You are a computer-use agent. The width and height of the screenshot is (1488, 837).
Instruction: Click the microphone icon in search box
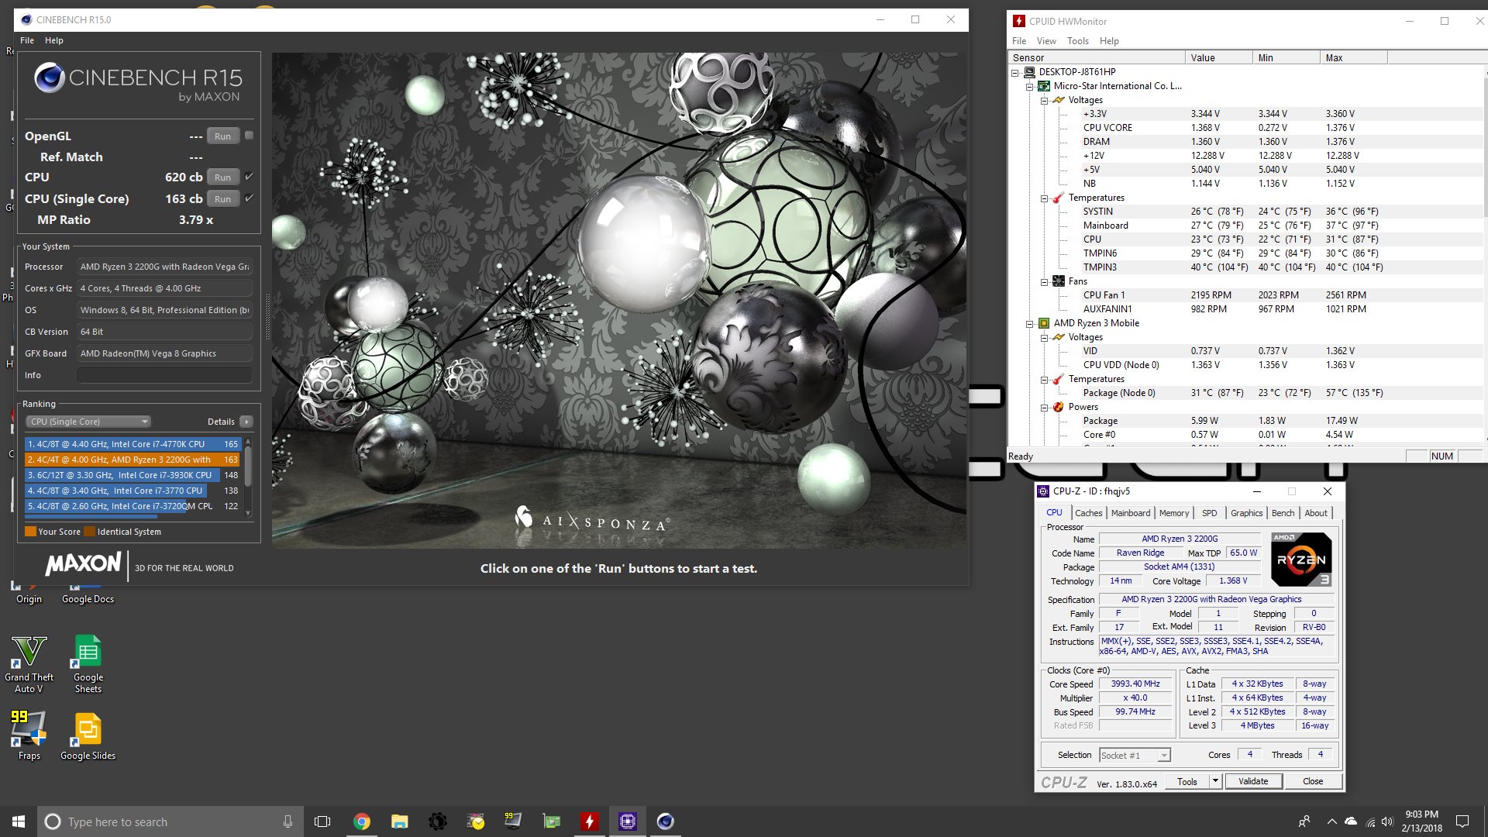[288, 821]
